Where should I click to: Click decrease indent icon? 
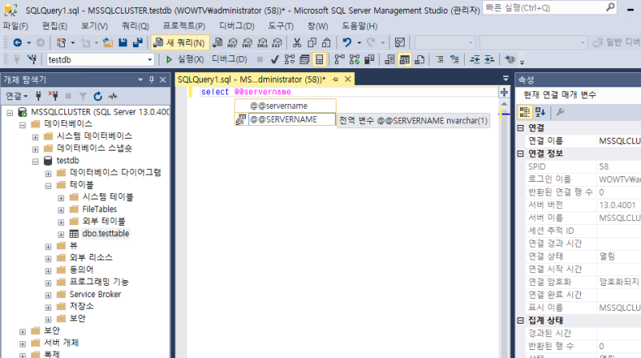tap(474, 59)
